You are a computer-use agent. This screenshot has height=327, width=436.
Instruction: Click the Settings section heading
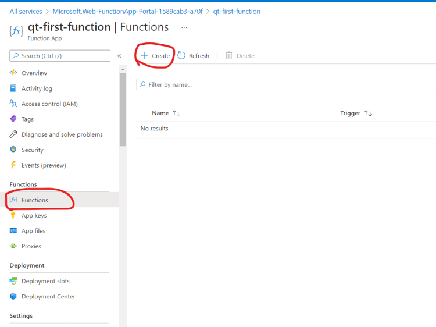point(21,315)
